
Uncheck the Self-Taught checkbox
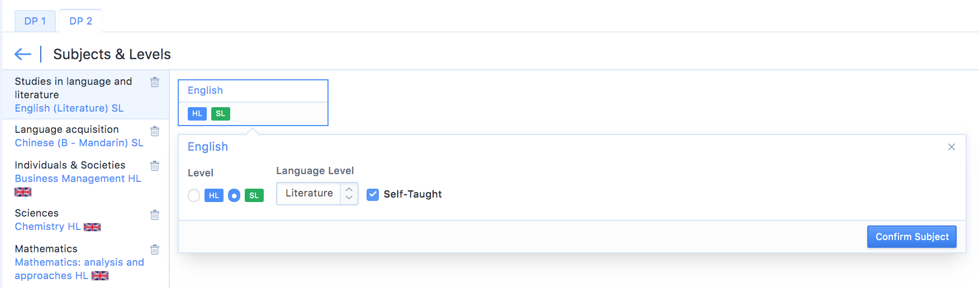(373, 194)
